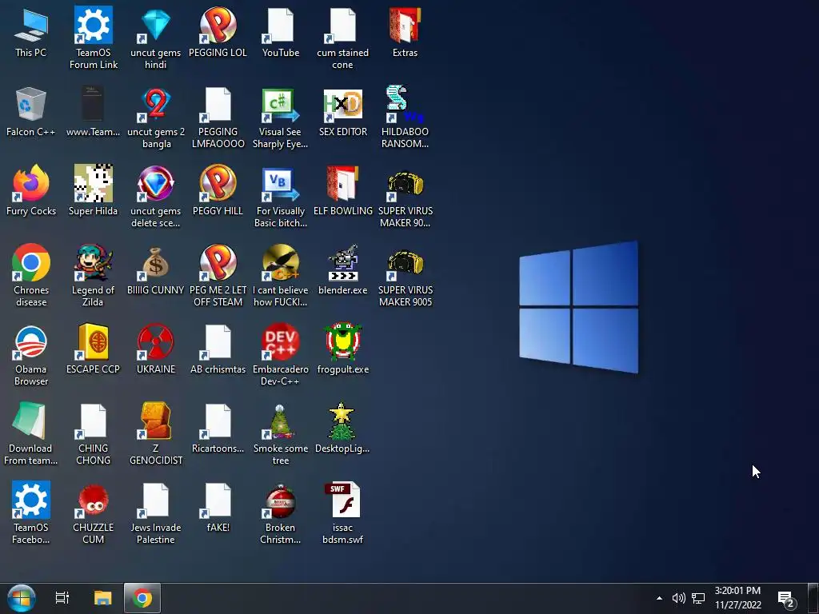The height and width of the screenshot is (614, 819).
Task: Select the HILDABOO RANSOM... script icon
Action: pos(405,118)
